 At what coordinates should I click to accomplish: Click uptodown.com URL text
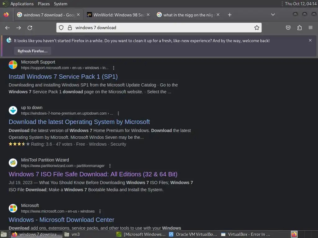(x=67, y=113)
